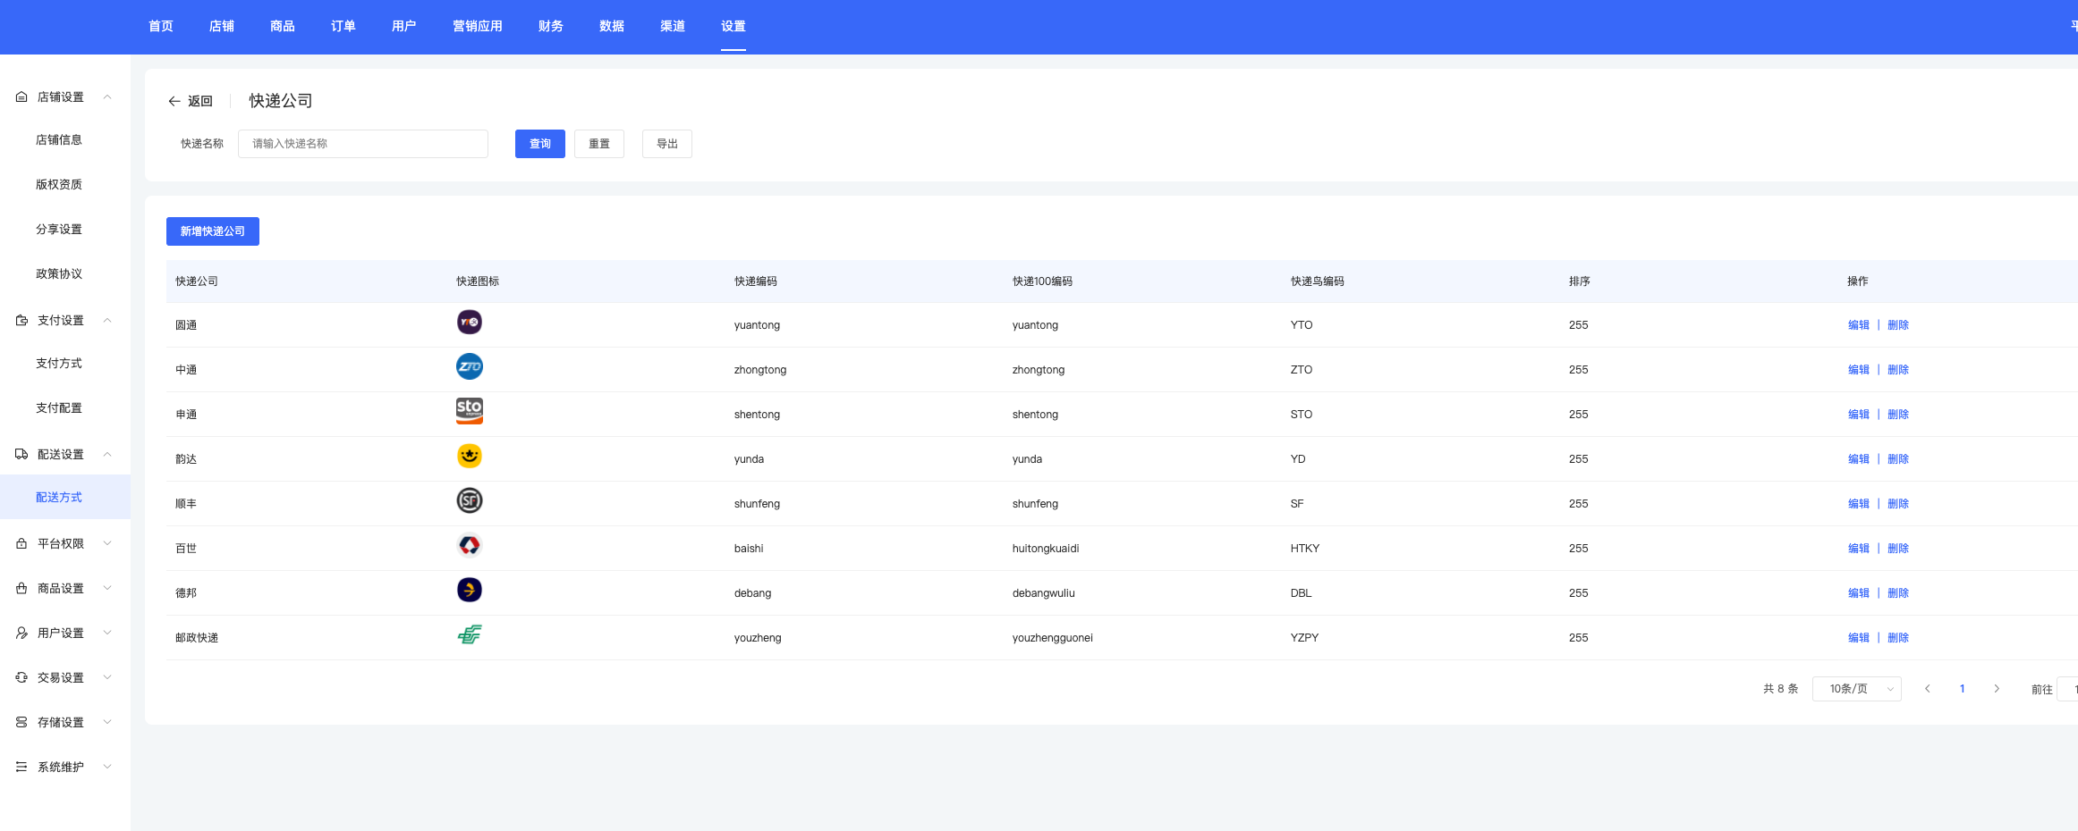Click the green China Post logo icon
Screen dimensions: 2078x831
tap(469, 635)
